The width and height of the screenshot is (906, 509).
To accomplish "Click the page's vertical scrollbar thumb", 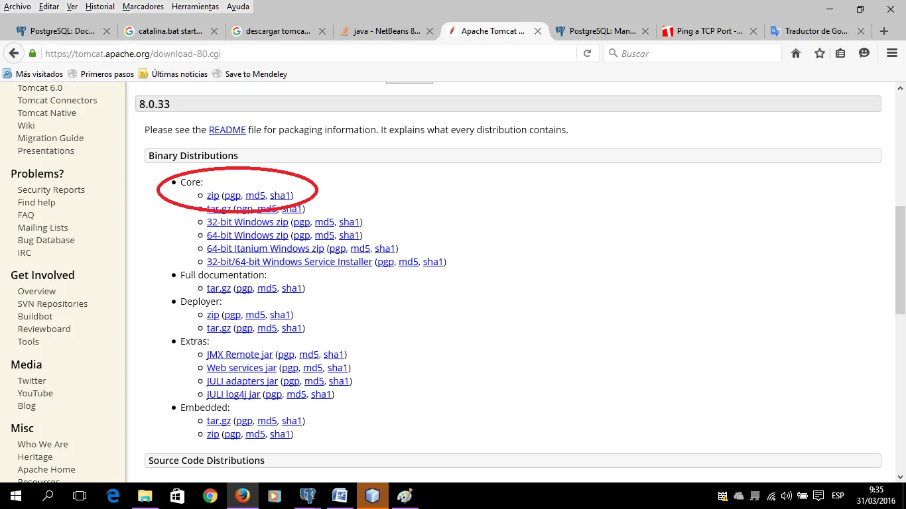I will click(901, 259).
